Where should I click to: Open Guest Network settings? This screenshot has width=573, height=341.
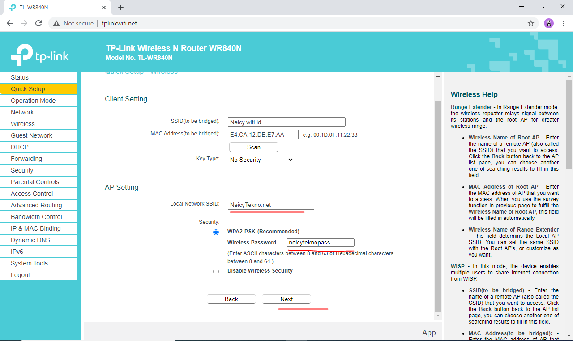[38, 135]
